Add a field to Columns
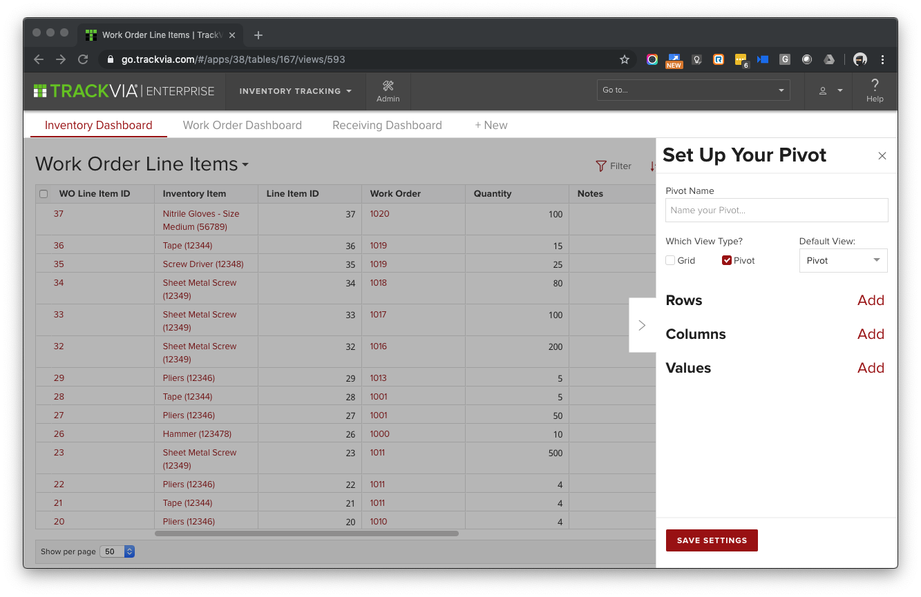Screen dimensions: 921x597 (871, 334)
